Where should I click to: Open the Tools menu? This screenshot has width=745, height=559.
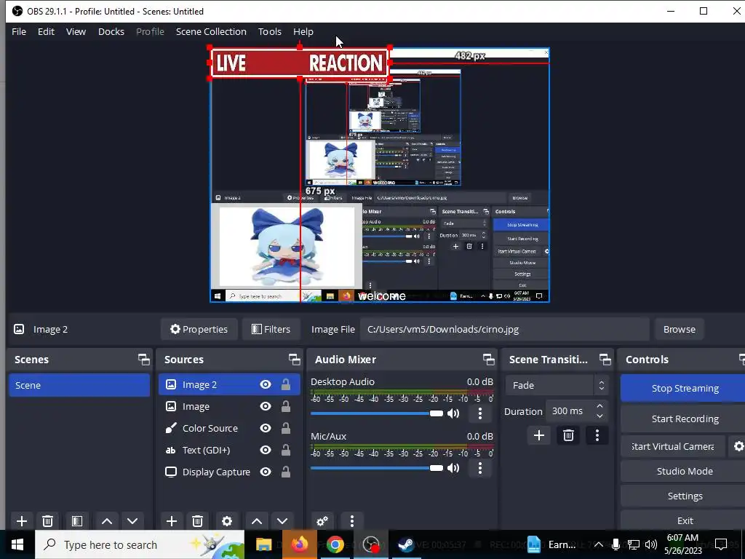[270, 31]
